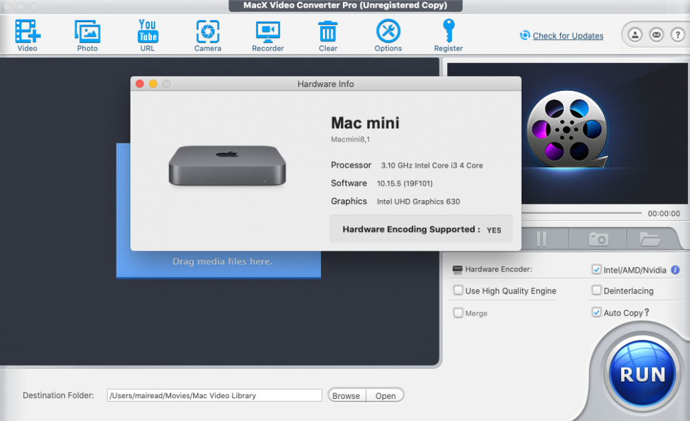Image resolution: width=690 pixels, height=421 pixels.
Task: Open the output folder icon in preview
Action: point(649,239)
